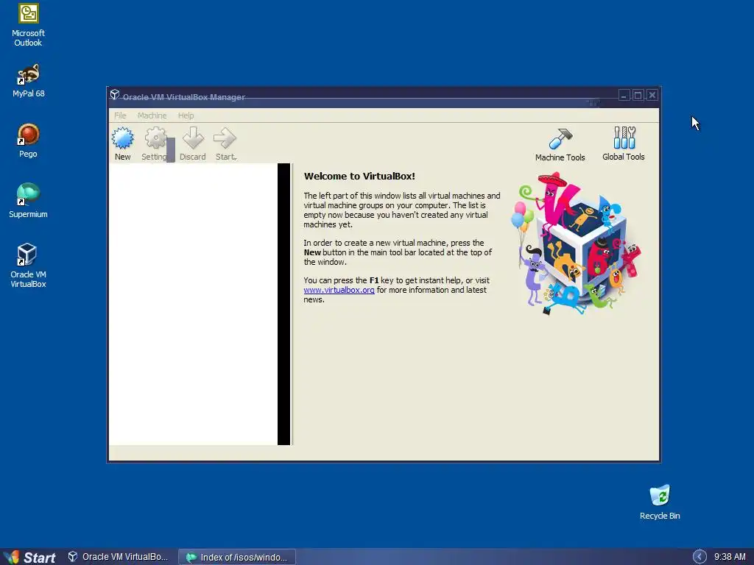The width and height of the screenshot is (754, 565).
Task: Select the MyPal 68 desktop icon
Action: click(29, 81)
